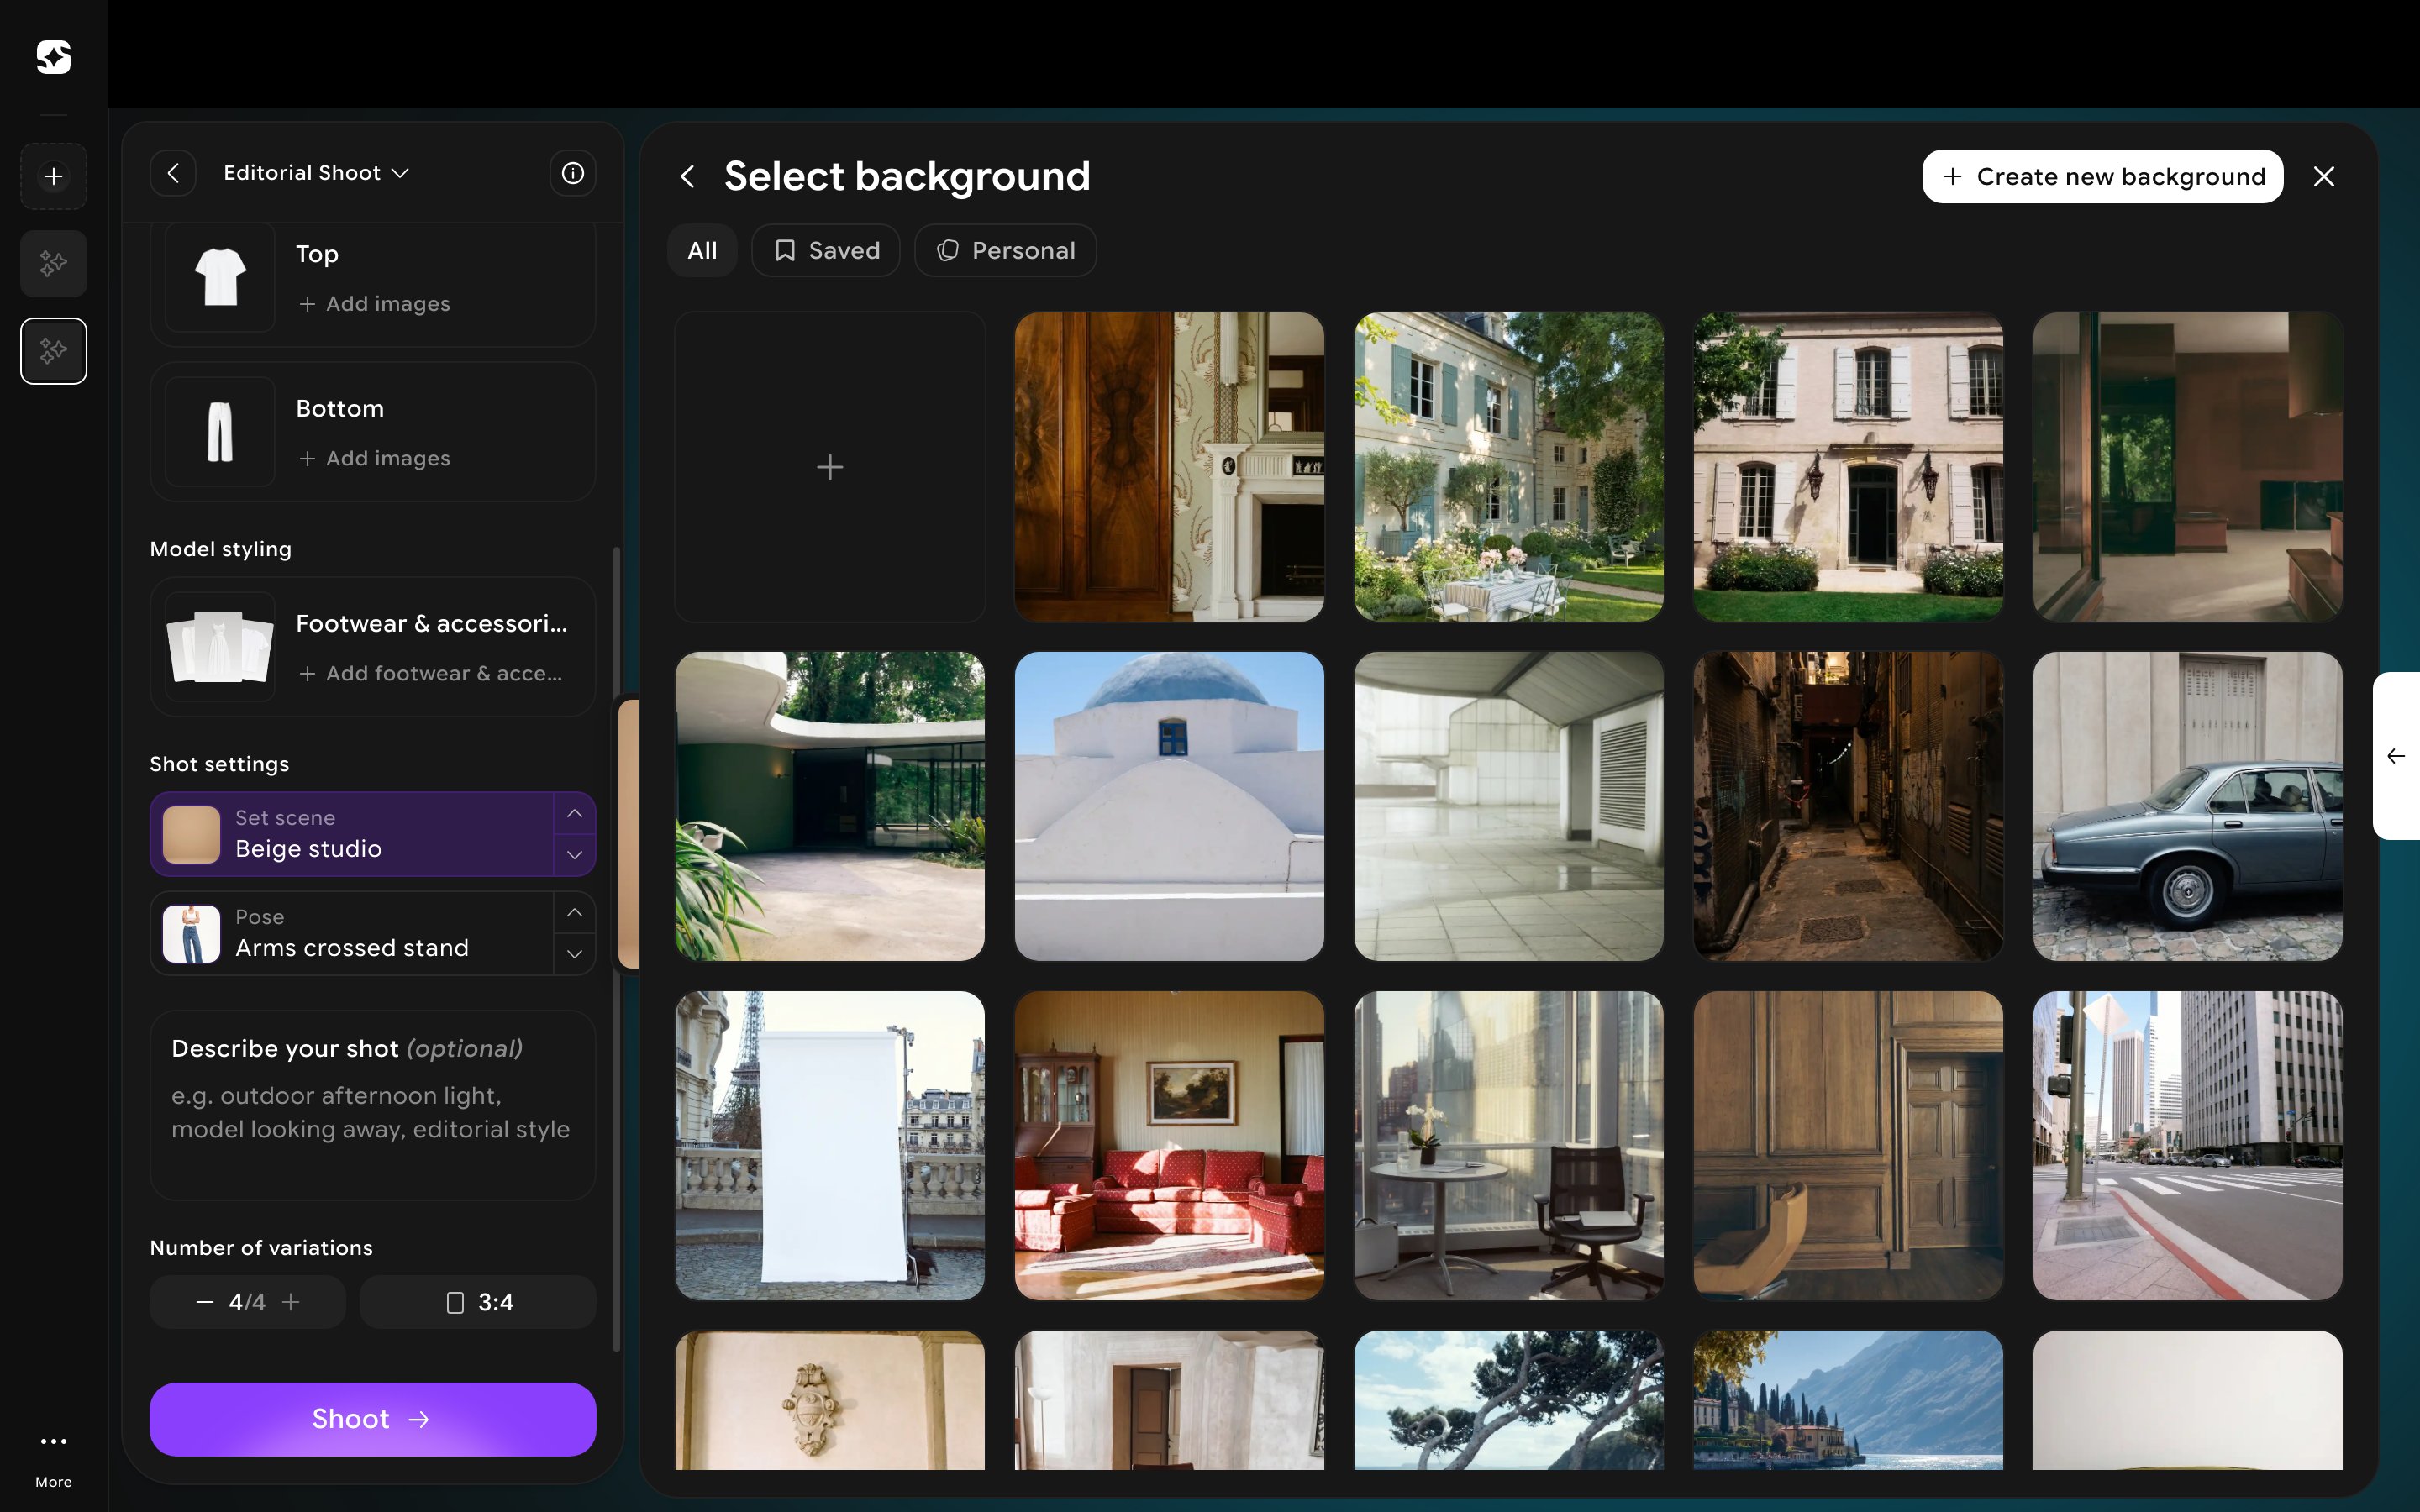Select the dark red interior with green window background
This screenshot has width=2420, height=1512.
pyautogui.click(x=2188, y=467)
